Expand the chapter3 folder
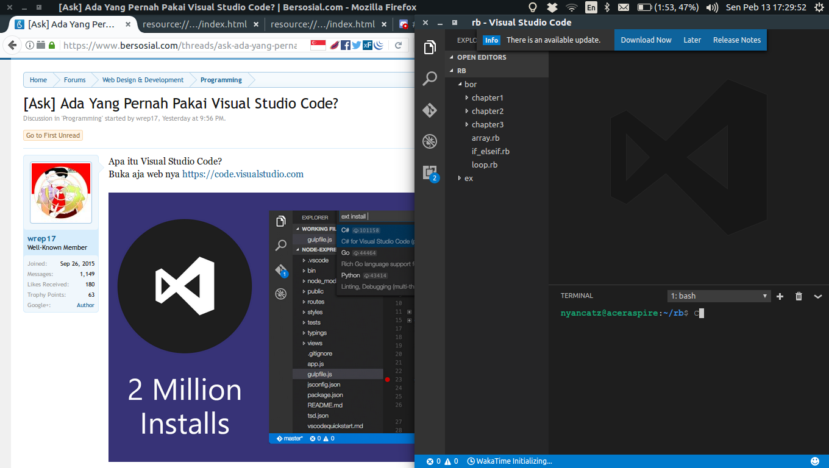Viewport: 829px width, 468px height. 497,124
